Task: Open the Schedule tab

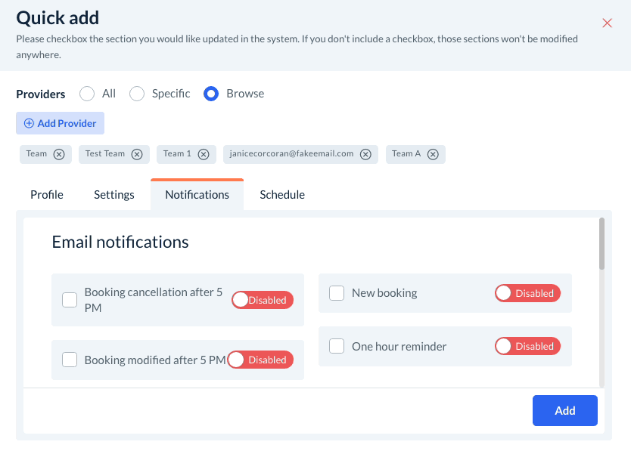Action: [282, 195]
